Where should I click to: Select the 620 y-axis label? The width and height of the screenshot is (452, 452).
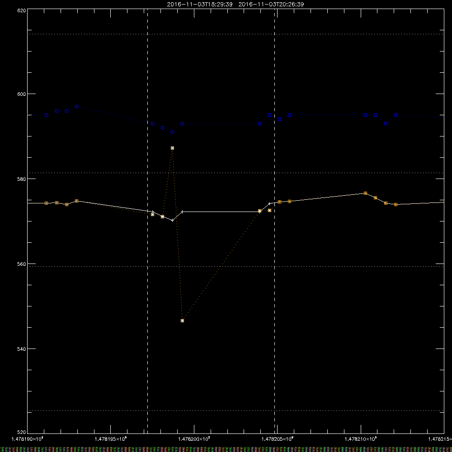click(x=22, y=10)
